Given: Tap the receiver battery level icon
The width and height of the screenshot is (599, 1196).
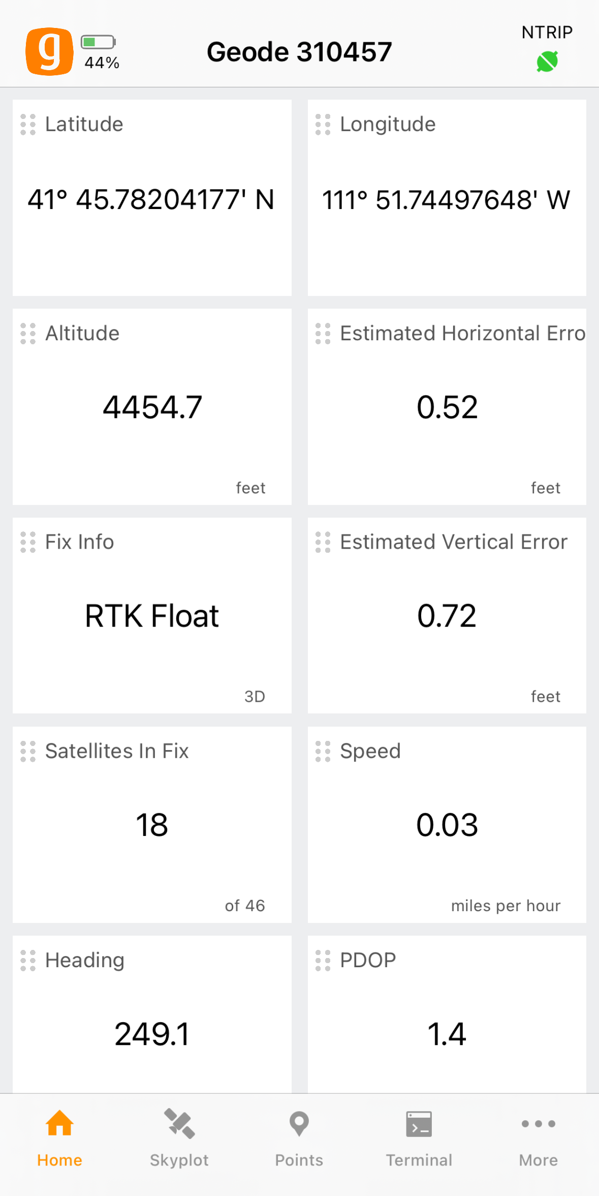Looking at the screenshot, I should pos(98,42).
